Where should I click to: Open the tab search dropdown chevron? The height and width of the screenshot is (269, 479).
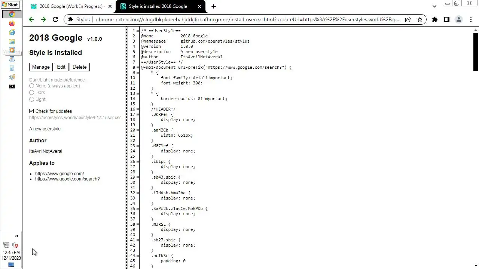(x=434, y=6)
